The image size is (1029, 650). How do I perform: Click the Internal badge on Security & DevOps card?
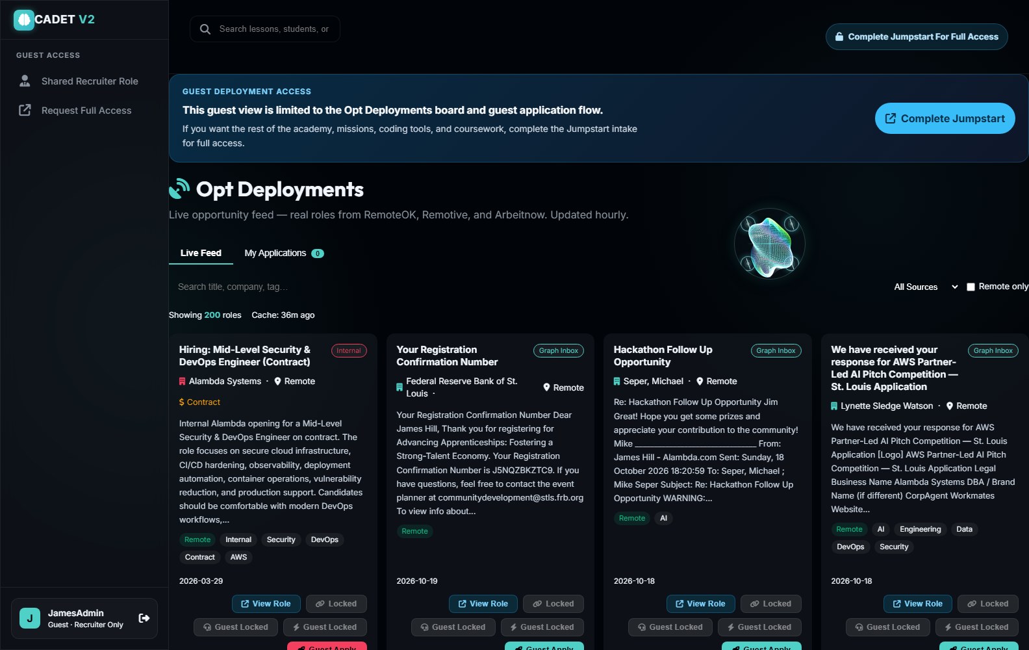tap(349, 351)
